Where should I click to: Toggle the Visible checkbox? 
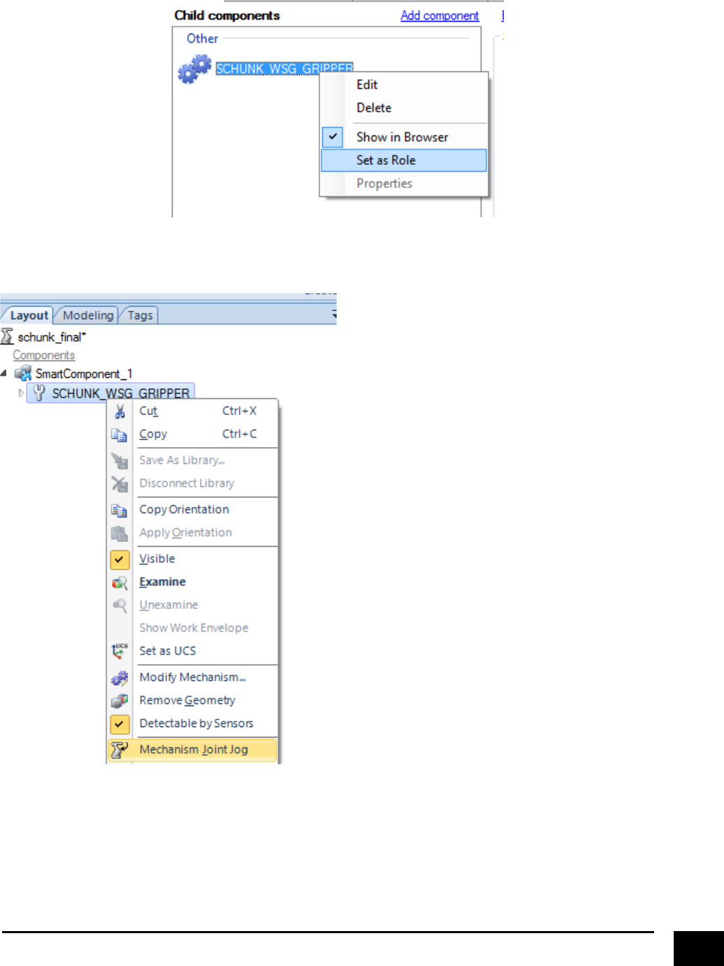pyautogui.click(x=120, y=559)
